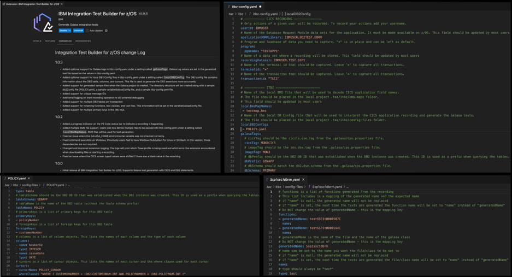Click the dbSchema: PRIMARY line
The image size is (512, 277).
[260, 170]
